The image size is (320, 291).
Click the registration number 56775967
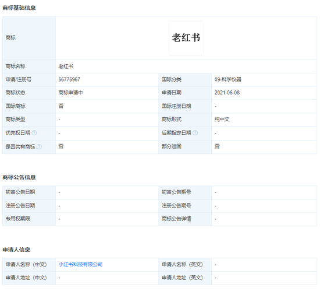[x=69, y=79]
